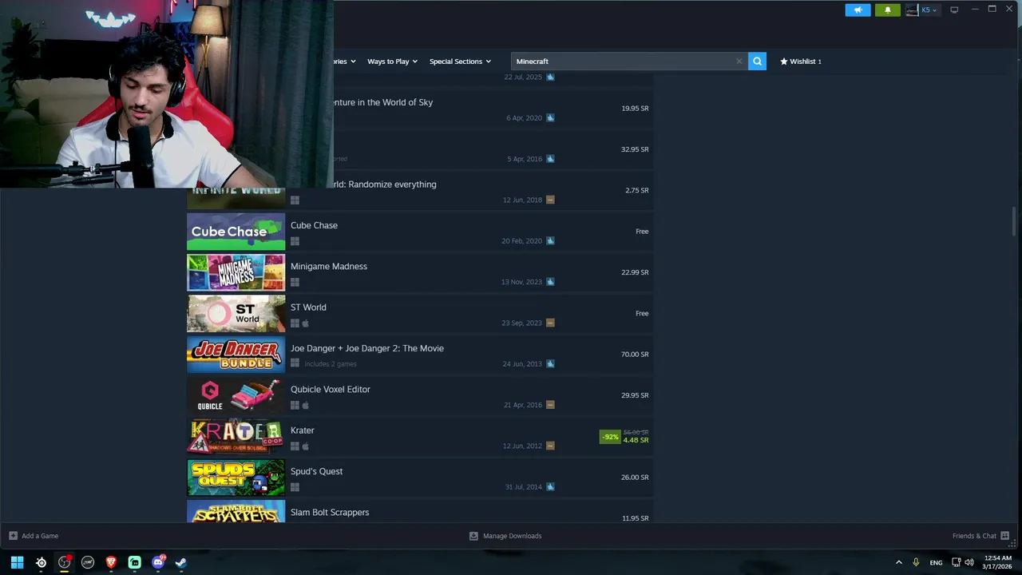
Task: Open Brave browser from the taskbar
Action: pyautogui.click(x=111, y=562)
